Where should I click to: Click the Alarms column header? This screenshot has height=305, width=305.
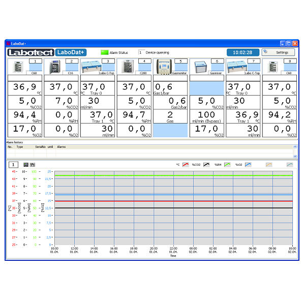point(62,146)
